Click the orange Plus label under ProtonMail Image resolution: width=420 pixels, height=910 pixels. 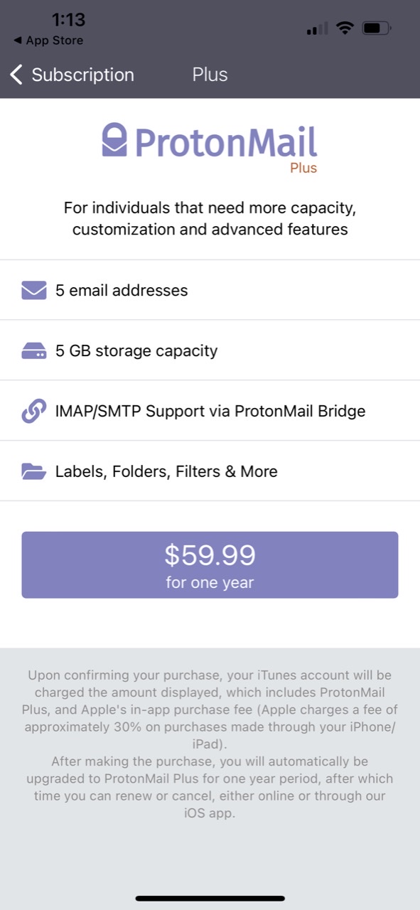click(304, 168)
